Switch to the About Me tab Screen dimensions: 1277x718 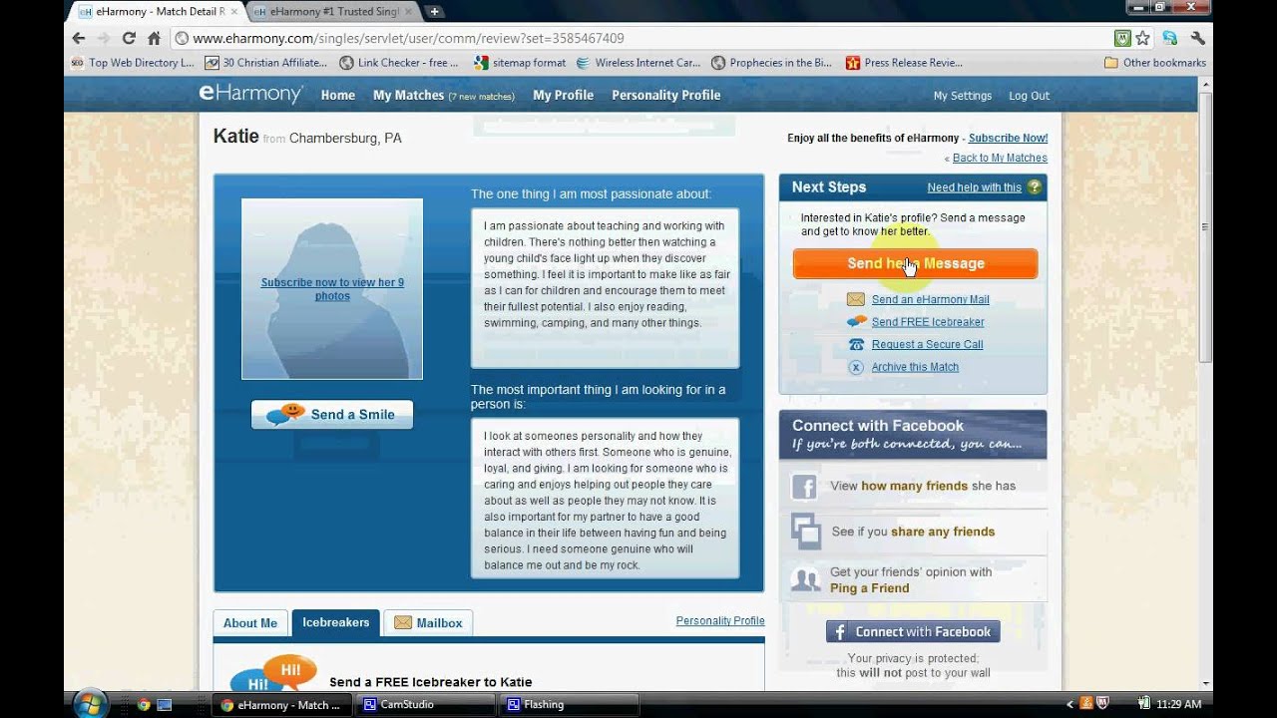250,623
